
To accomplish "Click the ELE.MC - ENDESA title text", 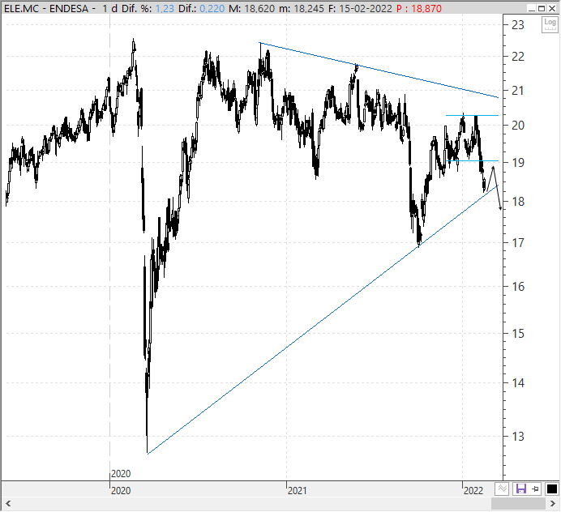I will pyautogui.click(x=46, y=8).
